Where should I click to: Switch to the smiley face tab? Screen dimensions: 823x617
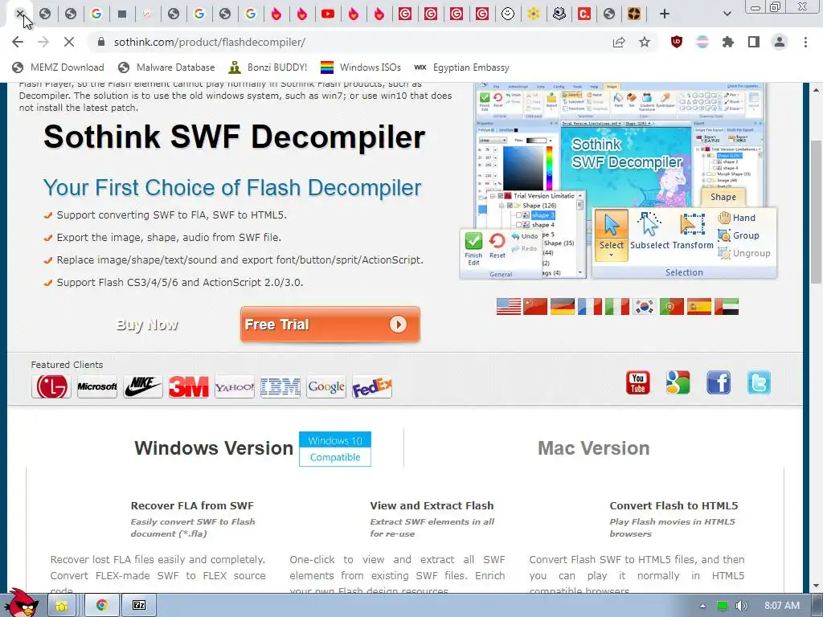pyautogui.click(x=508, y=14)
